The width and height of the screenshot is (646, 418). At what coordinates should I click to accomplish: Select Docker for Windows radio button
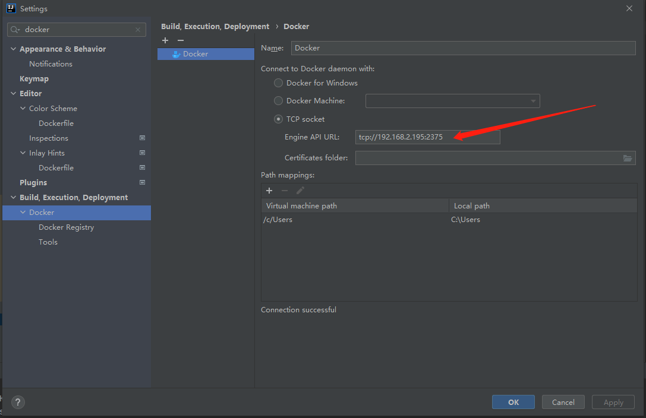click(278, 83)
